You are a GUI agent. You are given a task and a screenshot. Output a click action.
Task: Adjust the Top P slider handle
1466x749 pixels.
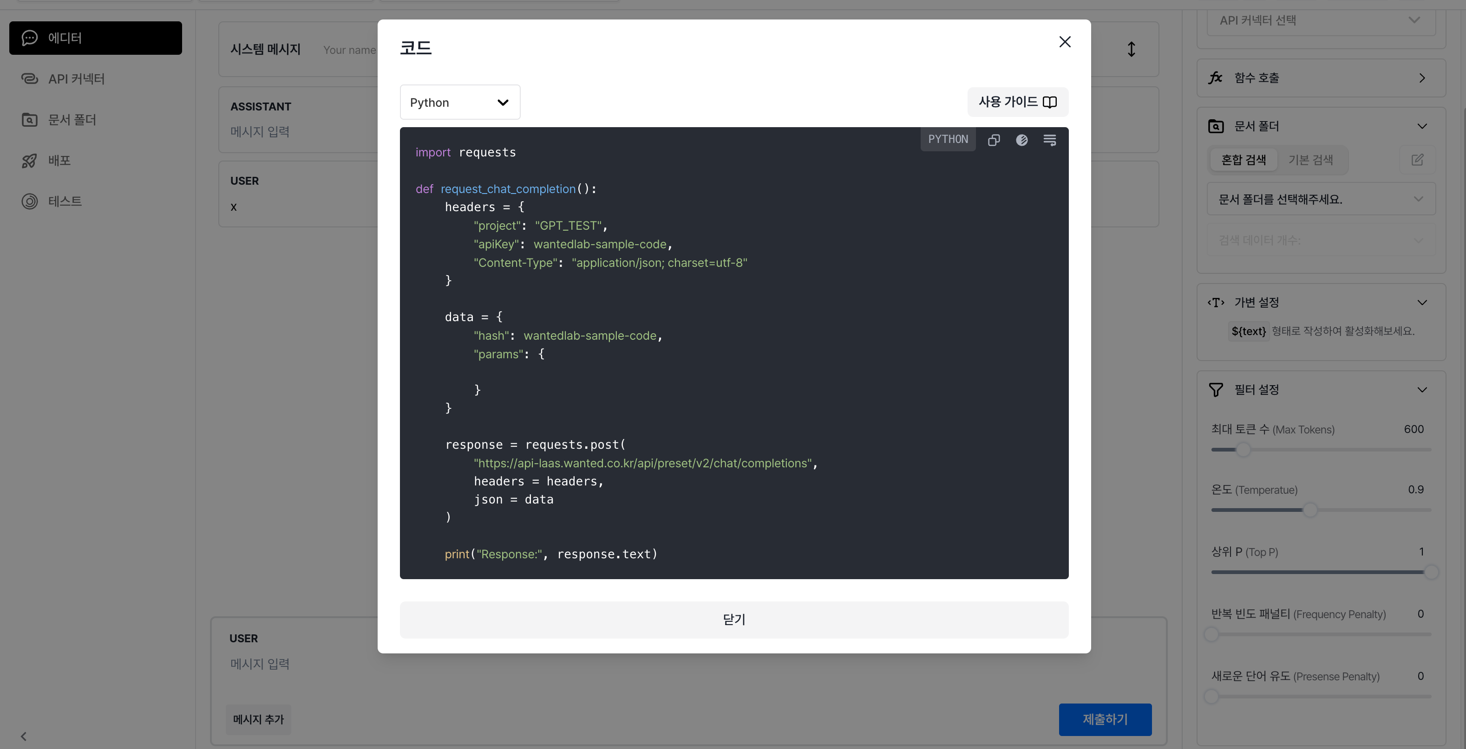pos(1431,572)
